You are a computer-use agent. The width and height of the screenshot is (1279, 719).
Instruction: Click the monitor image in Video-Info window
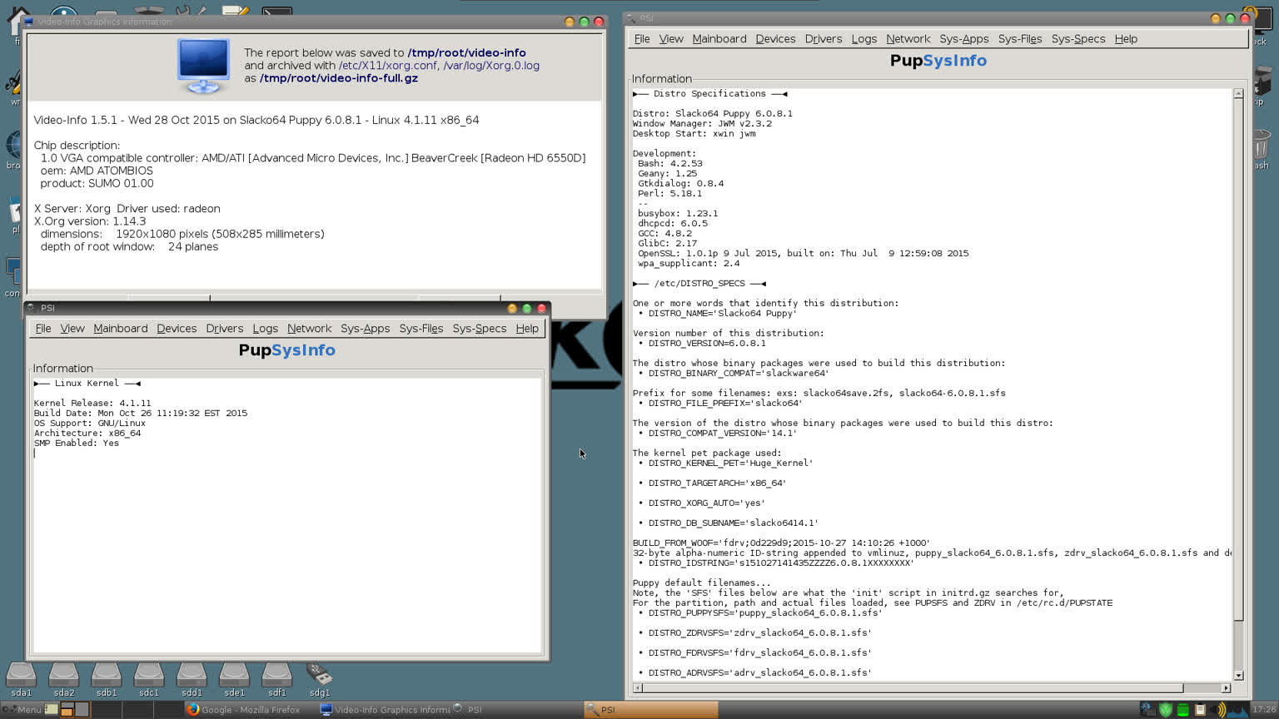coord(203,66)
